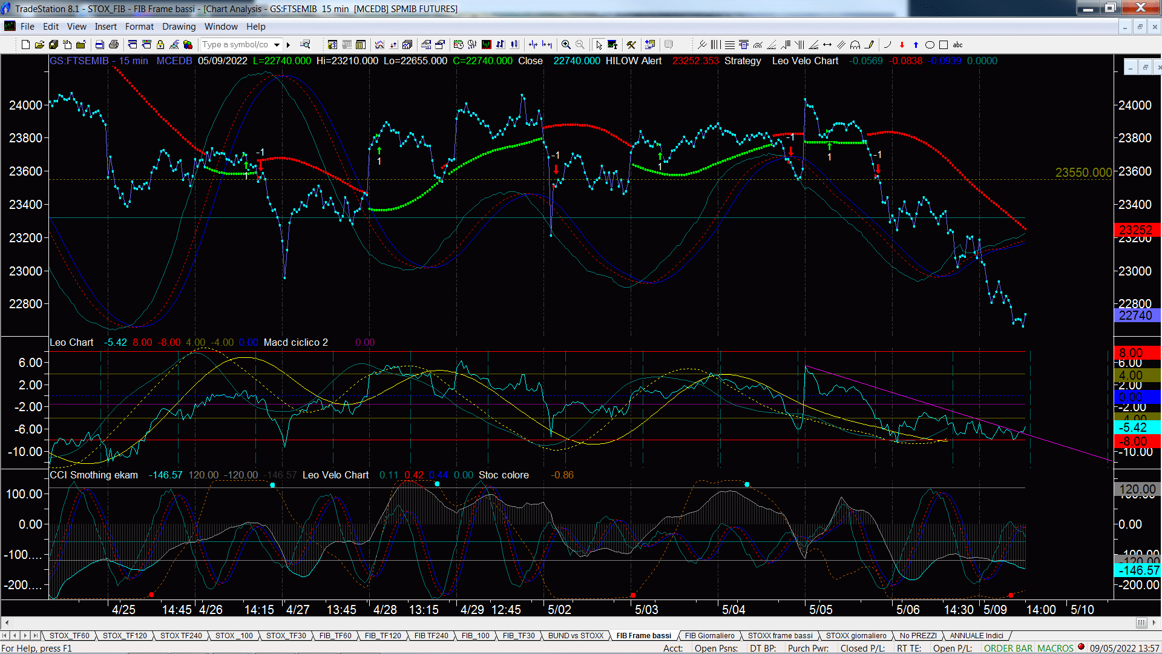Open the View menu
Viewport: 1162px width, 654px height.
[76, 27]
